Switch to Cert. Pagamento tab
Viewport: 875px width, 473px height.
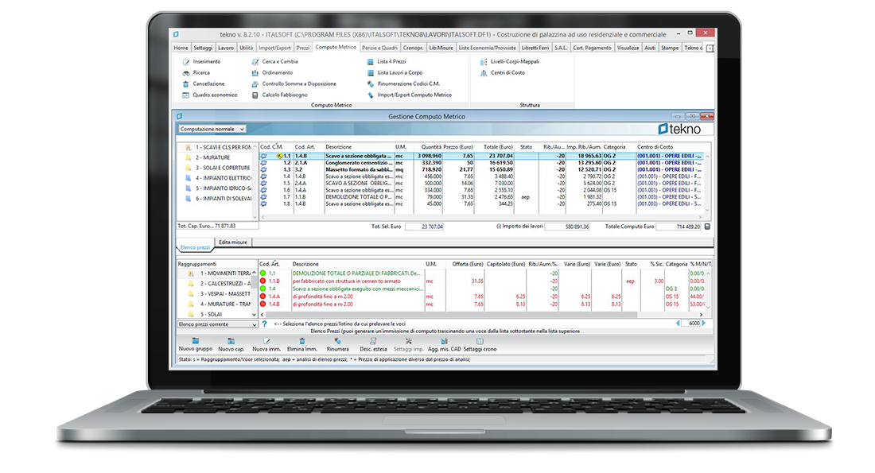tap(592, 48)
